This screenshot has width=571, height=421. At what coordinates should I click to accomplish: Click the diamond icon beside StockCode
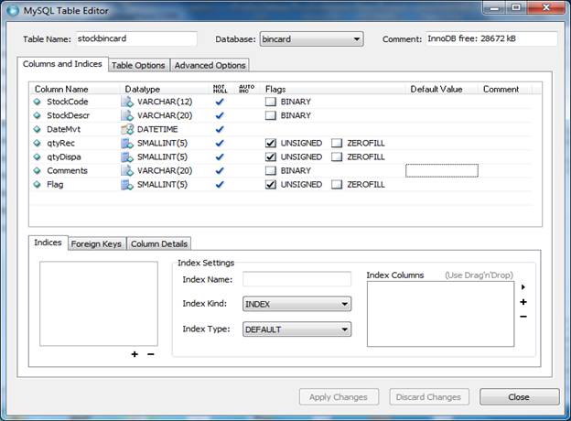tap(38, 102)
